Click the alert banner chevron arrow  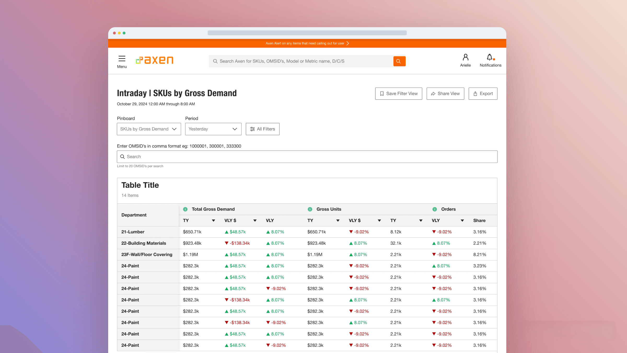click(348, 43)
